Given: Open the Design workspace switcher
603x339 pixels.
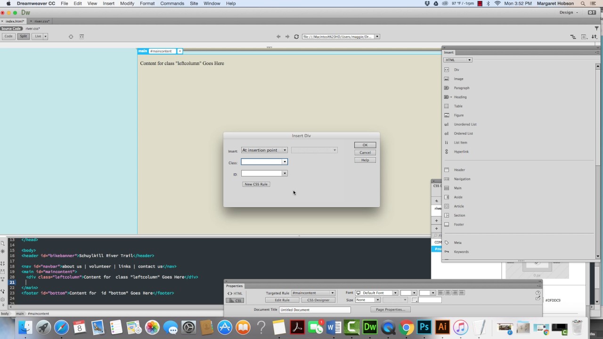Looking at the screenshot, I should tap(569, 13).
